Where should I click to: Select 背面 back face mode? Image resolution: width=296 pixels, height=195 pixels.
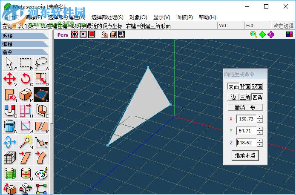(245, 86)
